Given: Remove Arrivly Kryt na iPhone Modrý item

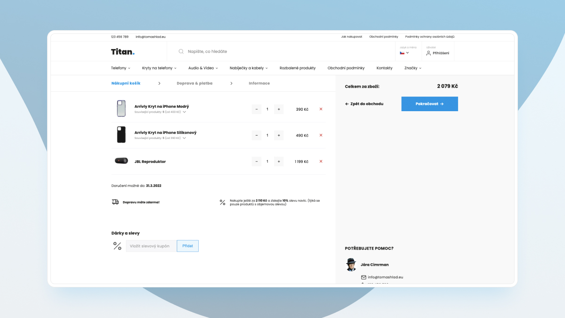Looking at the screenshot, I should 321,109.
